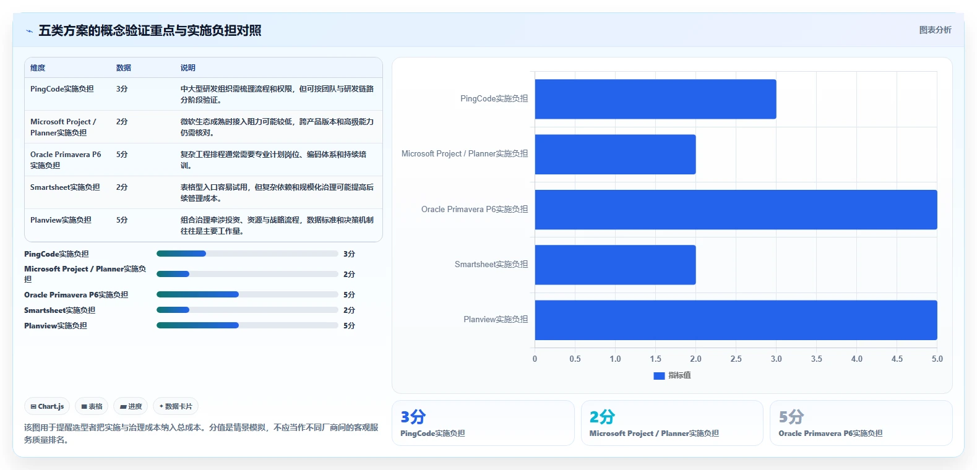Click the 5分 cell in Planview table row

[x=122, y=220]
